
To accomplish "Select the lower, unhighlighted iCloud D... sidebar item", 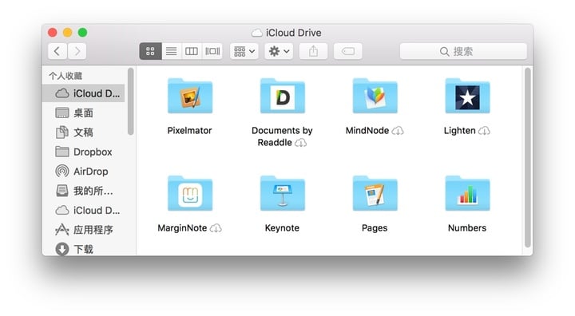I will point(84,211).
